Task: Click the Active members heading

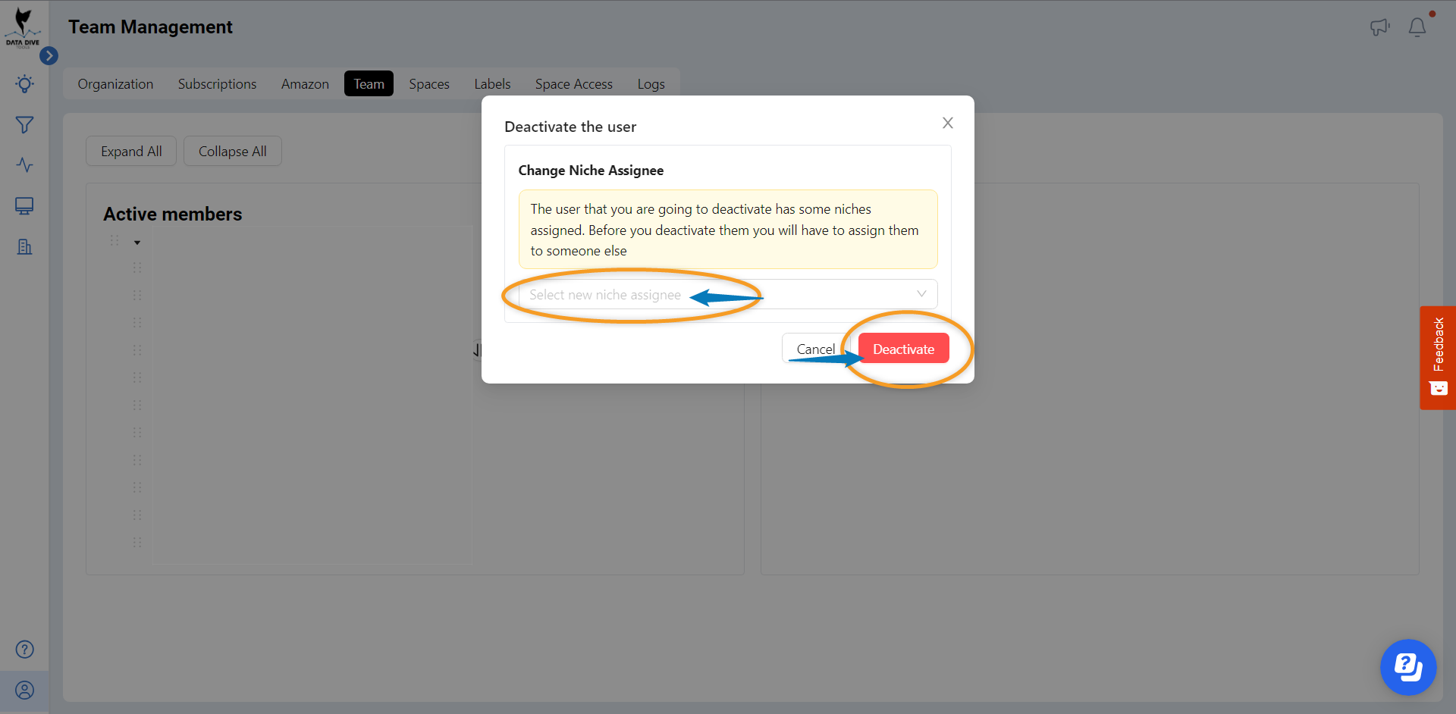Action: click(173, 215)
